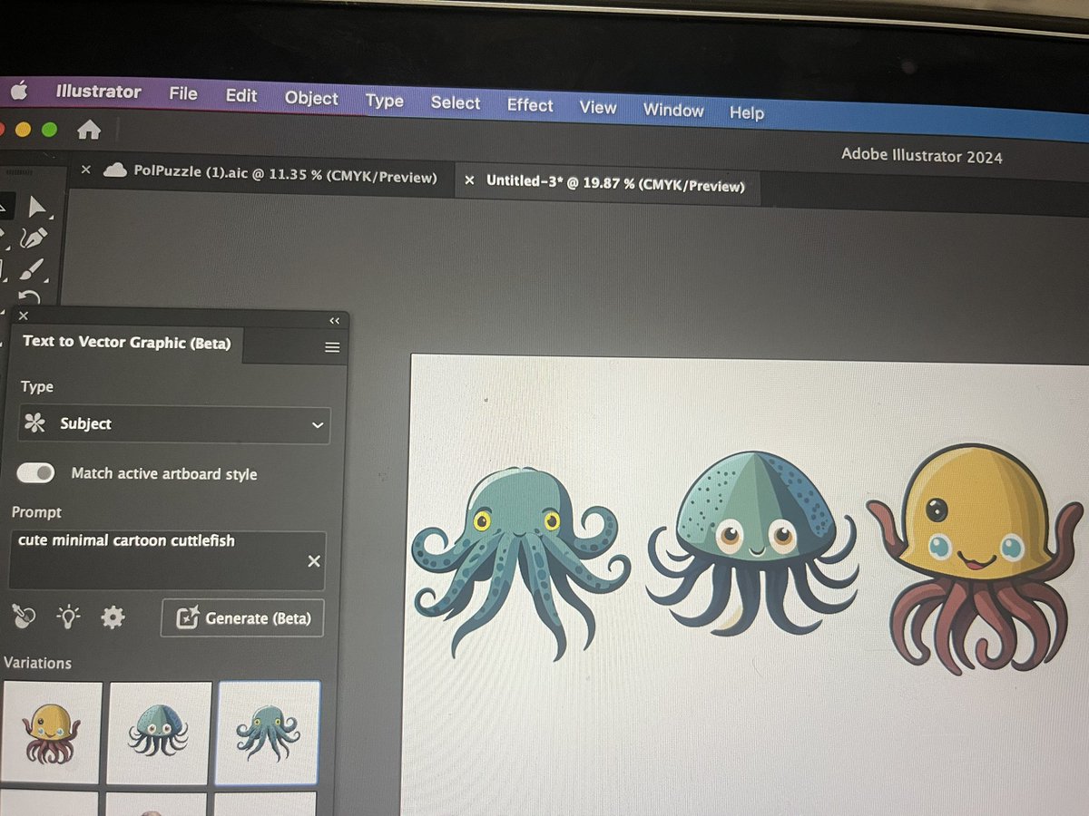The height and width of the screenshot is (816, 1089).
Task: Close the PolPuzzle (1).aic tab
Action: tap(86, 170)
